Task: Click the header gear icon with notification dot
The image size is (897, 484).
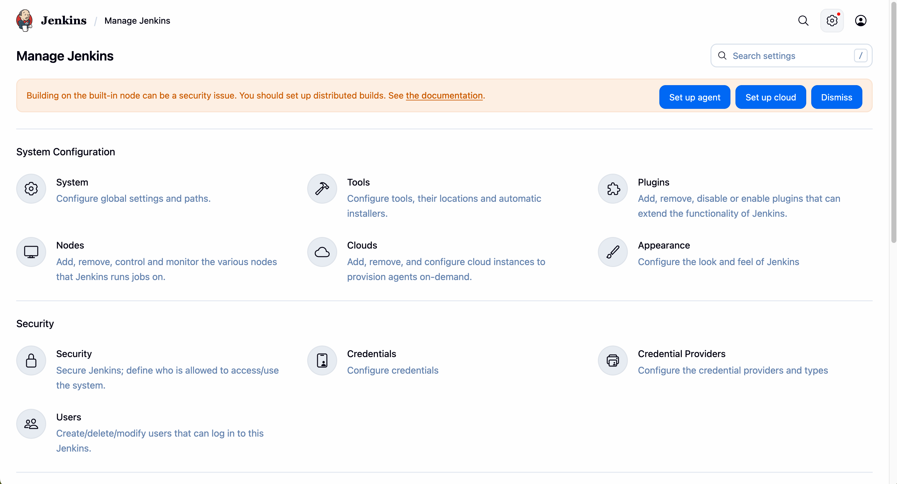Action: coord(832,21)
